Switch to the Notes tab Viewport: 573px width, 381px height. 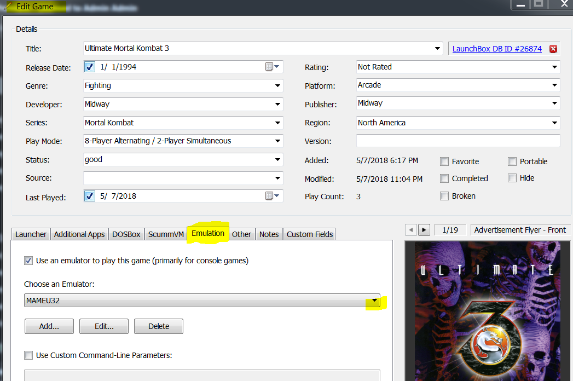pyautogui.click(x=269, y=234)
